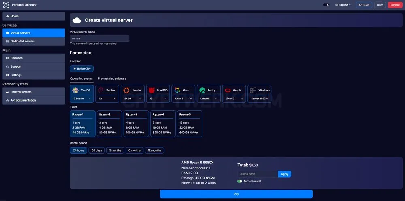The width and height of the screenshot is (405, 201).
Task: Click the wallet icon beside Finances
Action: tap(7, 58)
